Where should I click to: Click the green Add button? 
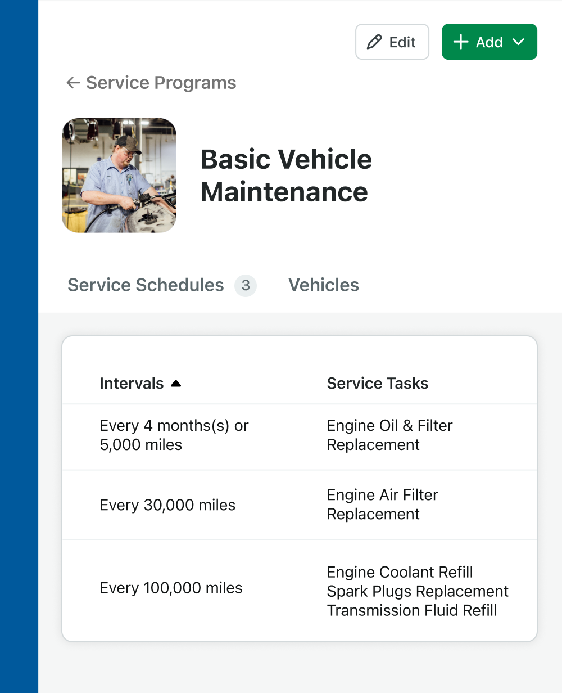[490, 42]
